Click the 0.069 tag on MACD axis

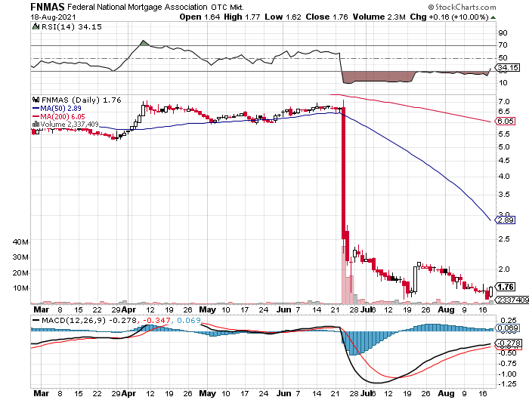[x=506, y=328]
